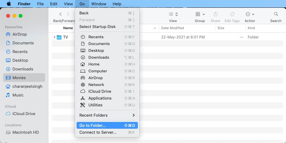Click the Utilities tools icon in Go menu

click(x=83, y=105)
